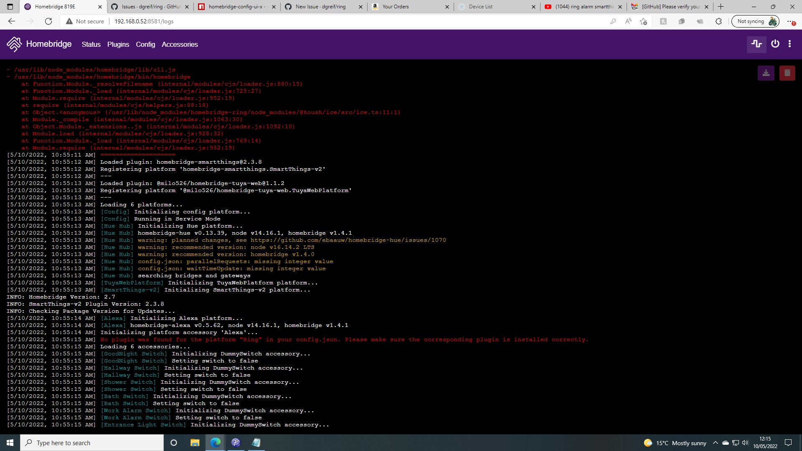Click the Loading 6 accessories log line
802x451 pixels.
pos(145,347)
